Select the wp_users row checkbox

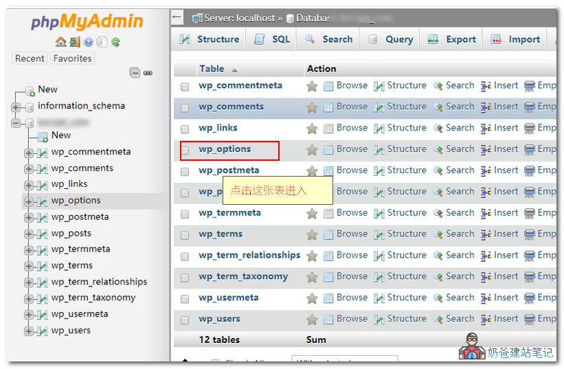(185, 320)
